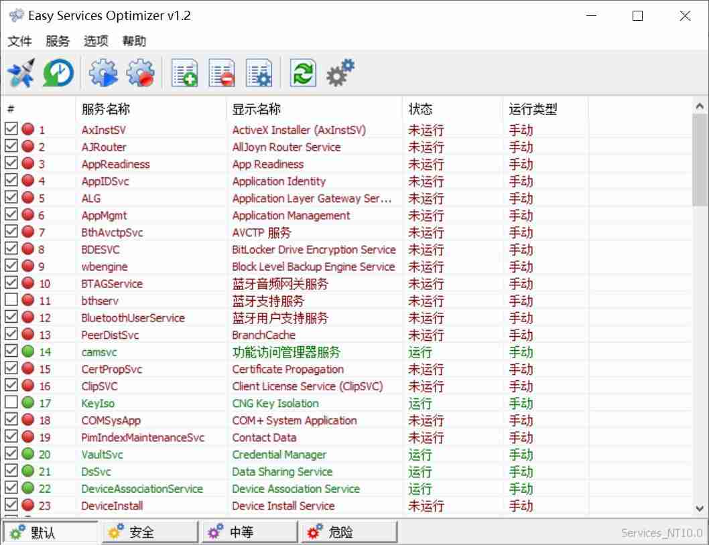Viewport: 709px width, 545px height.
Task: Open the 帮助 menu
Action: click(134, 41)
